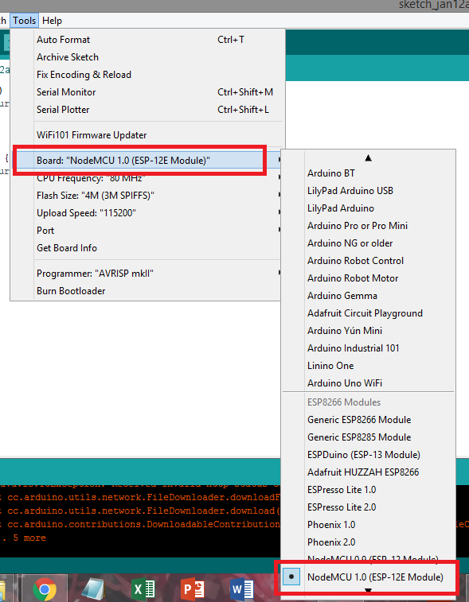The height and width of the screenshot is (602, 469).
Task: Select Arduino Pro or Pro Mini
Action: [x=369, y=226]
